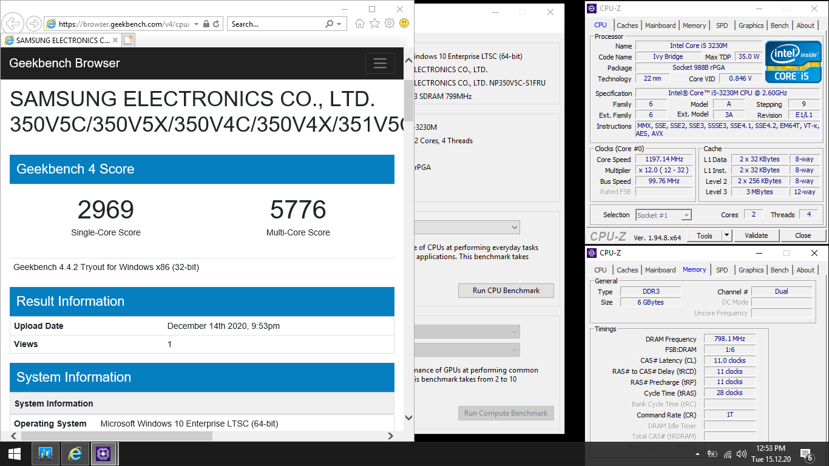829x466 pixels.
Task: Open the Action Center notifications icon
Action: 807,454
